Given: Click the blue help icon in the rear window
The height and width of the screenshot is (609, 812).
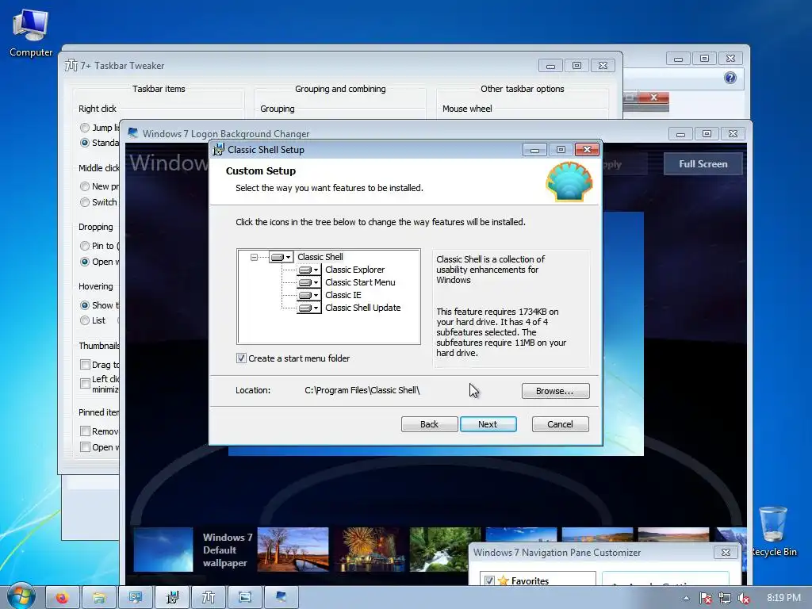Looking at the screenshot, I should point(730,78).
